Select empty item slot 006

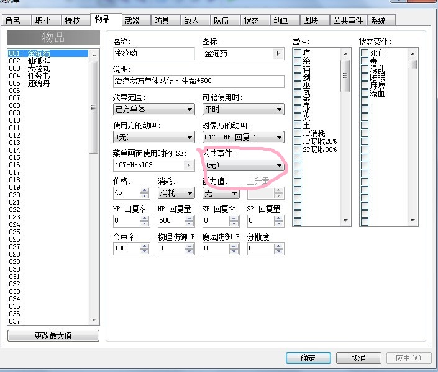pyautogui.click(x=48, y=91)
